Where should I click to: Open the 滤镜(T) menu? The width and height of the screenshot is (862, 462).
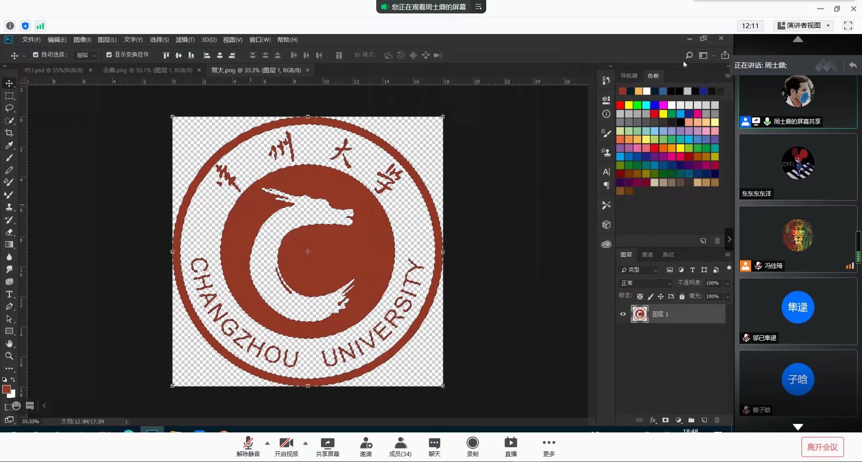tap(185, 40)
